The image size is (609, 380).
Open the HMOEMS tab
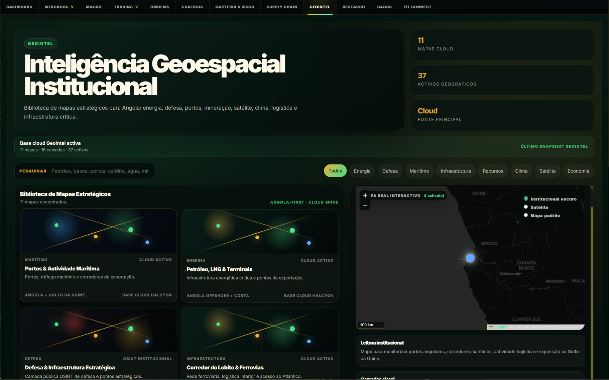160,7
